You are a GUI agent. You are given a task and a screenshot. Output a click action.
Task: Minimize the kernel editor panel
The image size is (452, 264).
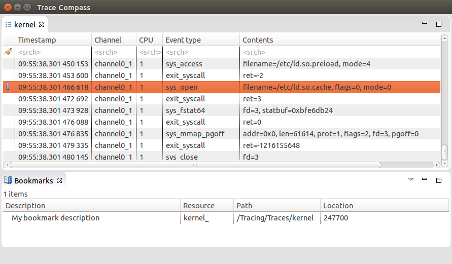pos(425,23)
